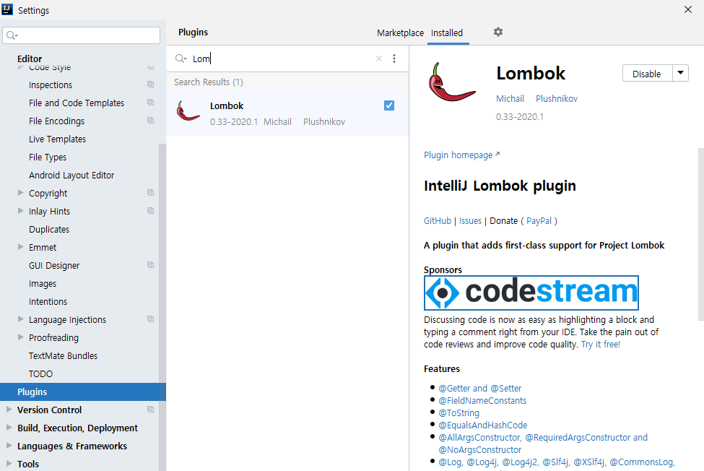The height and width of the screenshot is (471, 704).
Task: Open GUI Designer settings
Action: 54,265
